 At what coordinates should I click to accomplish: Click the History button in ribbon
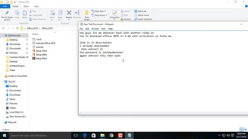click(126, 19)
